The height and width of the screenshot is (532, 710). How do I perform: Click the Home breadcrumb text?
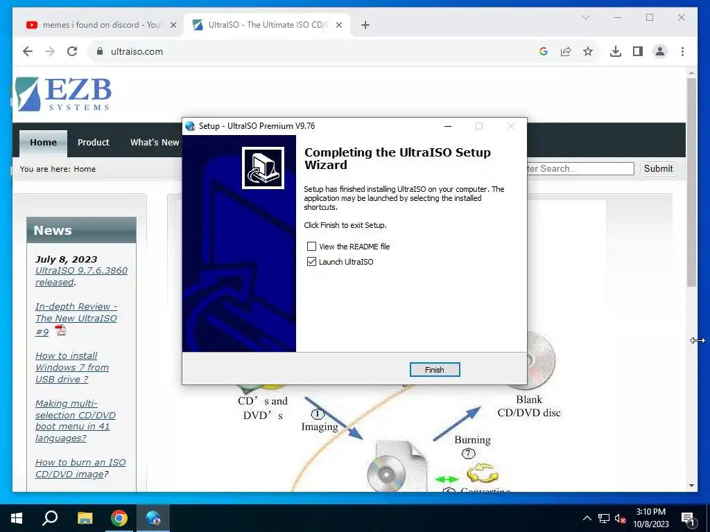click(85, 169)
